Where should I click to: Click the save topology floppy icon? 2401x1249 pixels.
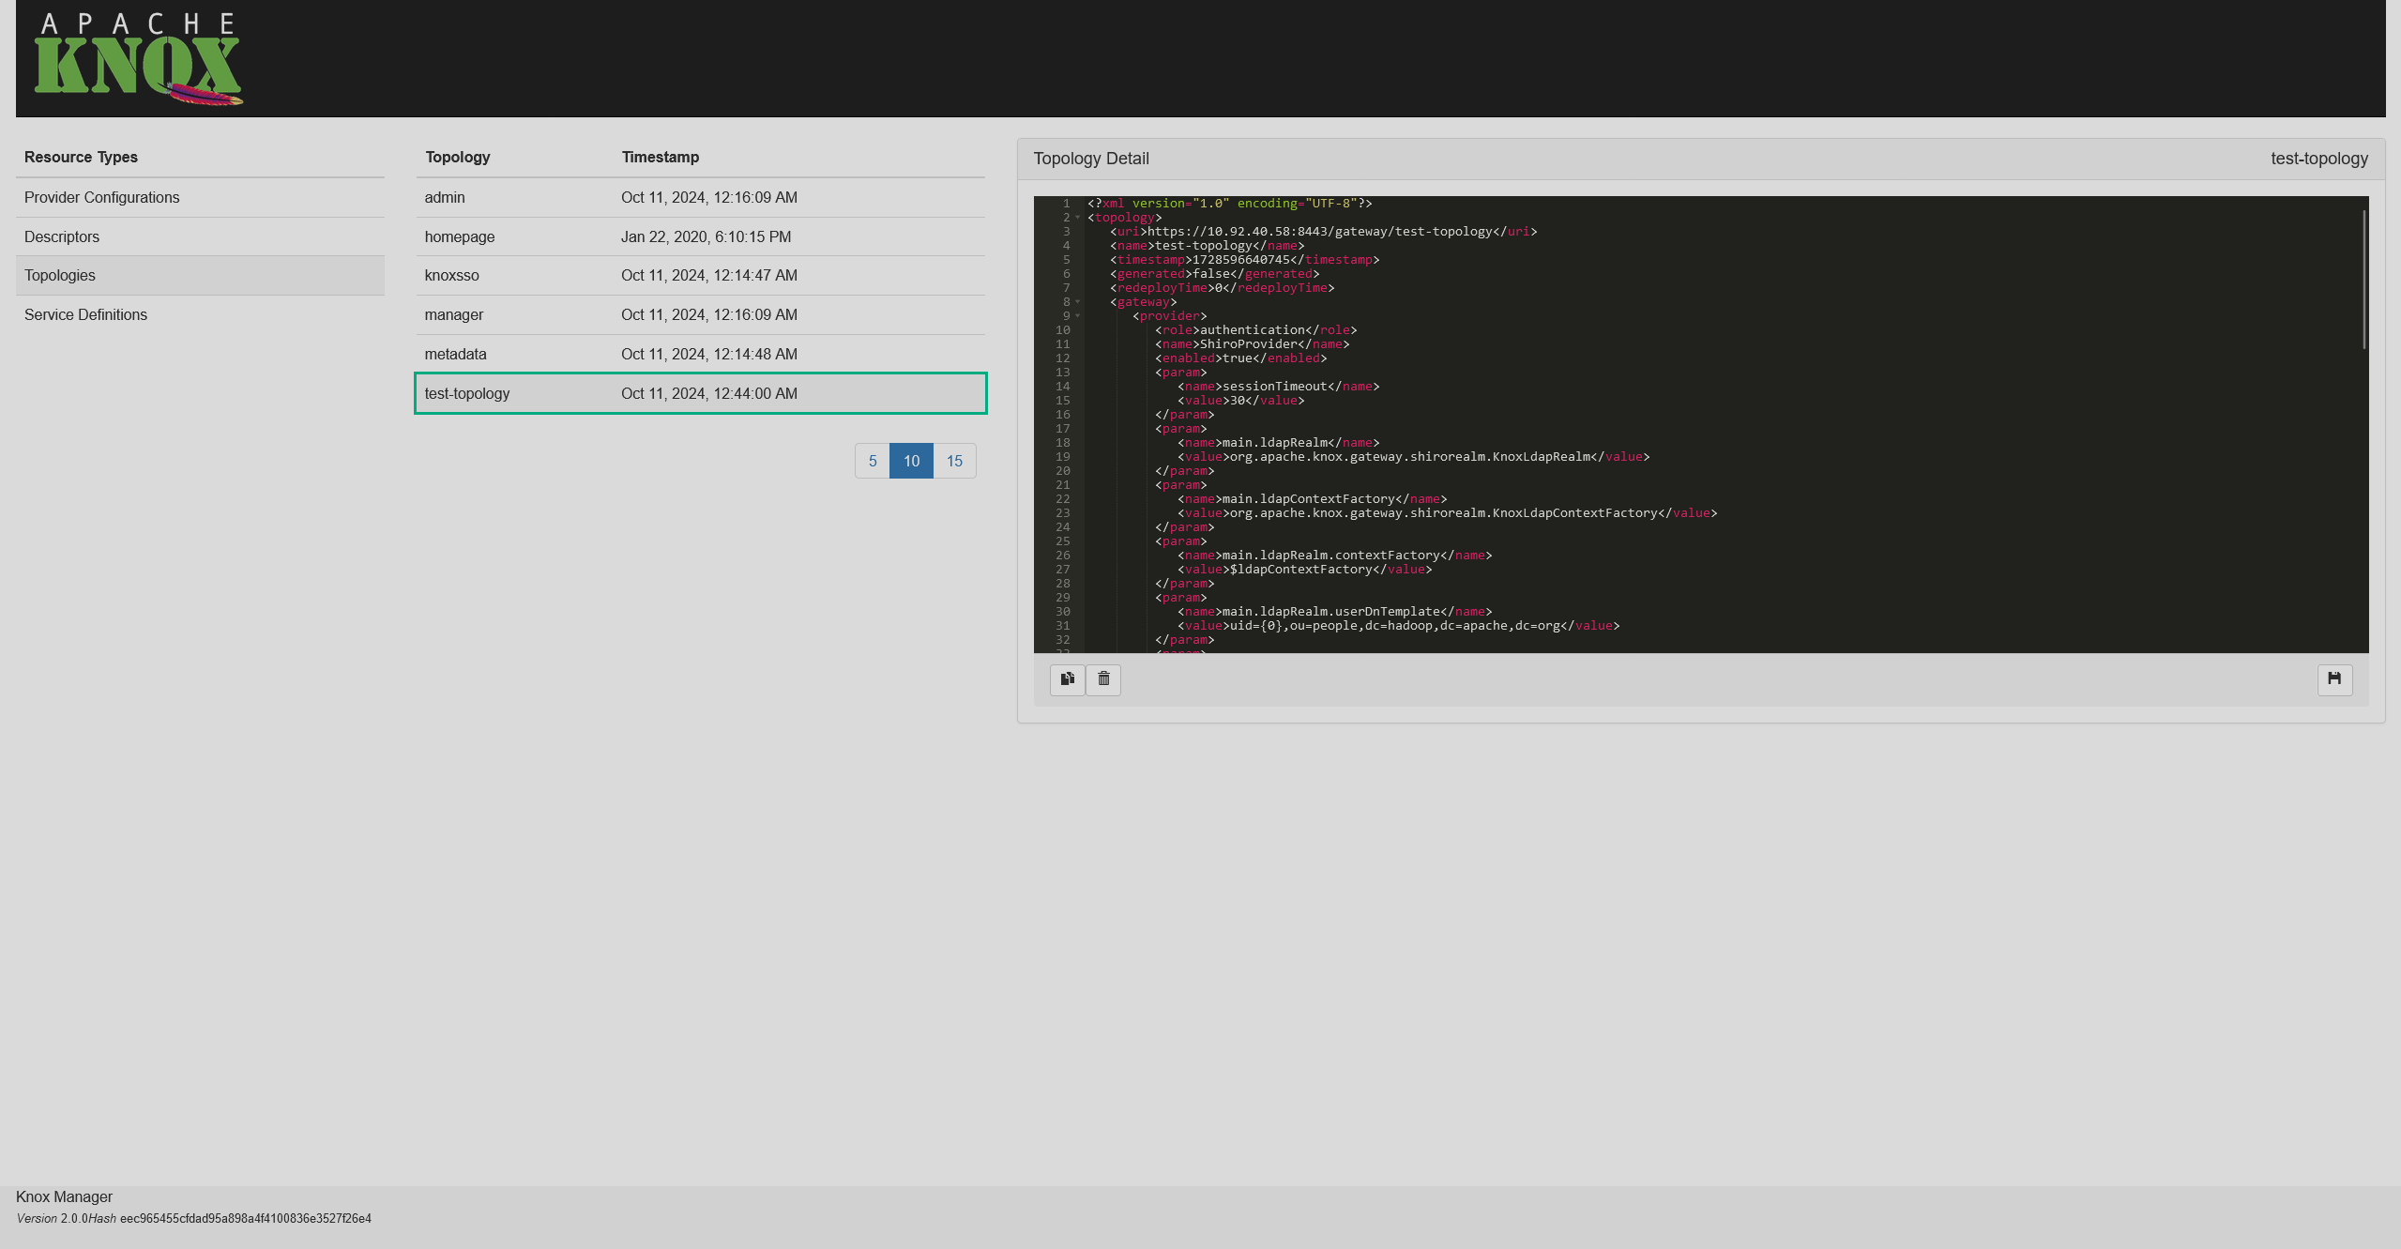(x=2333, y=678)
